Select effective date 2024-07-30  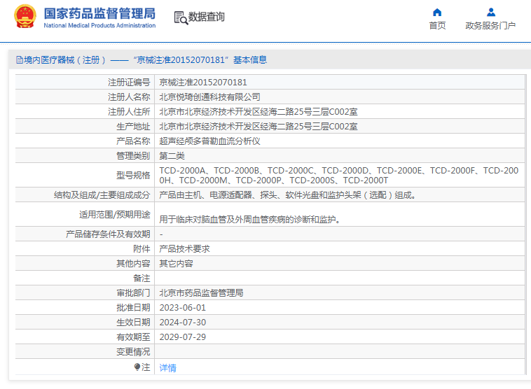183,323
